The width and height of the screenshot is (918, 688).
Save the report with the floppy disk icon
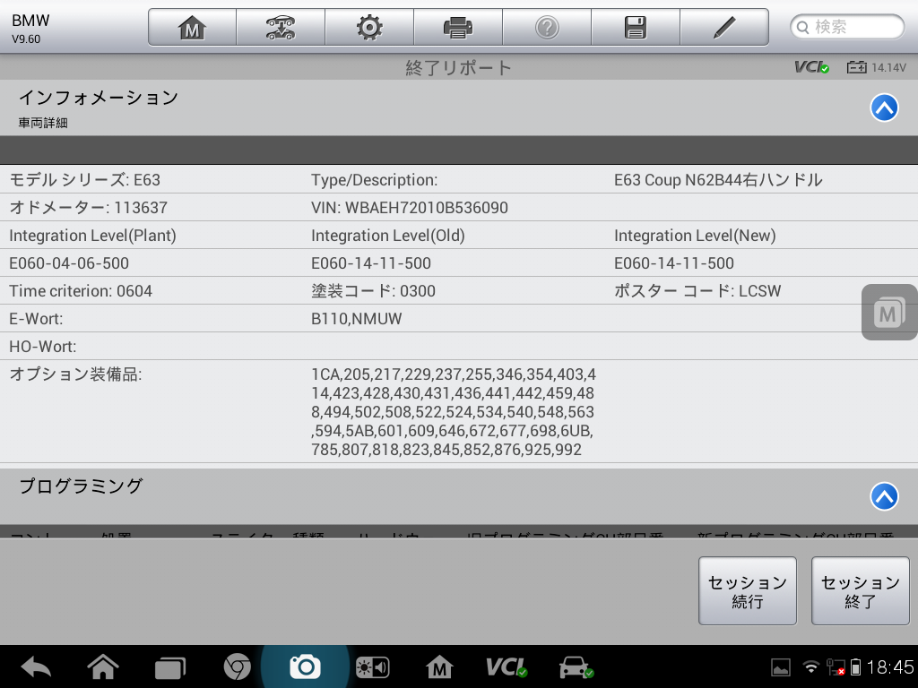click(x=636, y=27)
